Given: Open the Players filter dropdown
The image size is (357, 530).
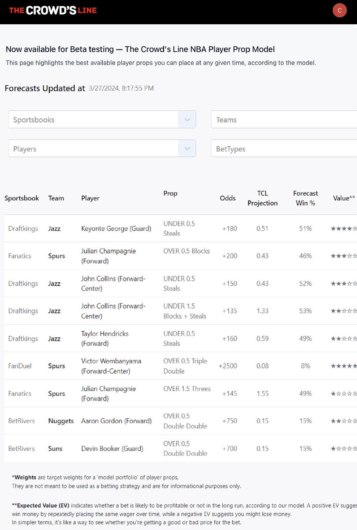Looking at the screenshot, I should pos(102,149).
